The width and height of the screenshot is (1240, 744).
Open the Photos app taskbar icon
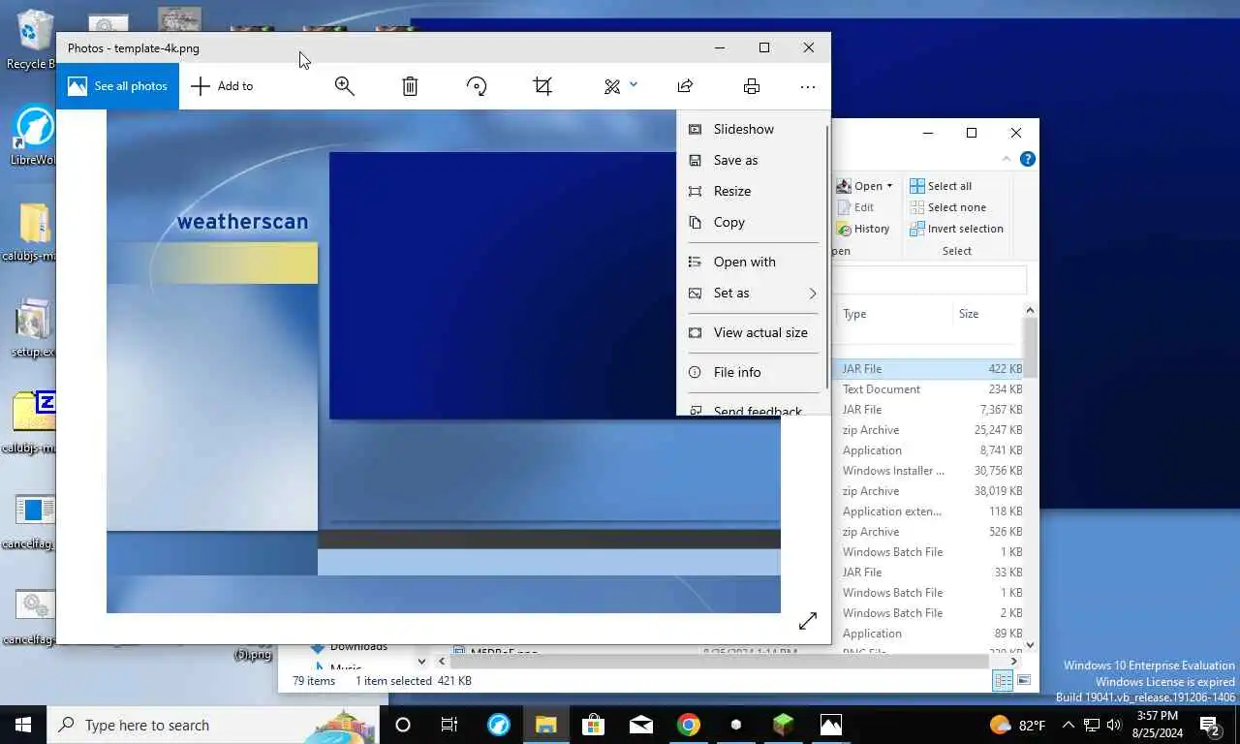(x=831, y=725)
